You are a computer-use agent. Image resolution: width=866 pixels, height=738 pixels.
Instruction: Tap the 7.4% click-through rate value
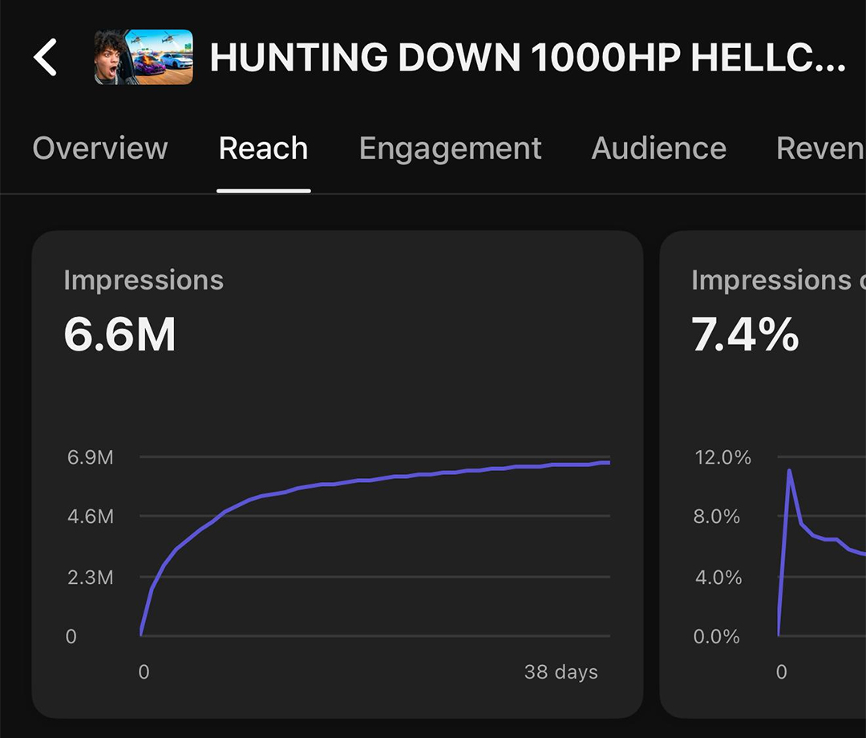click(745, 335)
